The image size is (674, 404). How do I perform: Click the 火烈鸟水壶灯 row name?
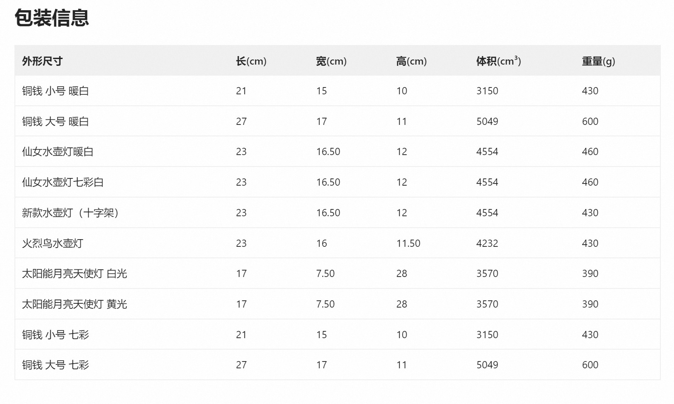53,243
